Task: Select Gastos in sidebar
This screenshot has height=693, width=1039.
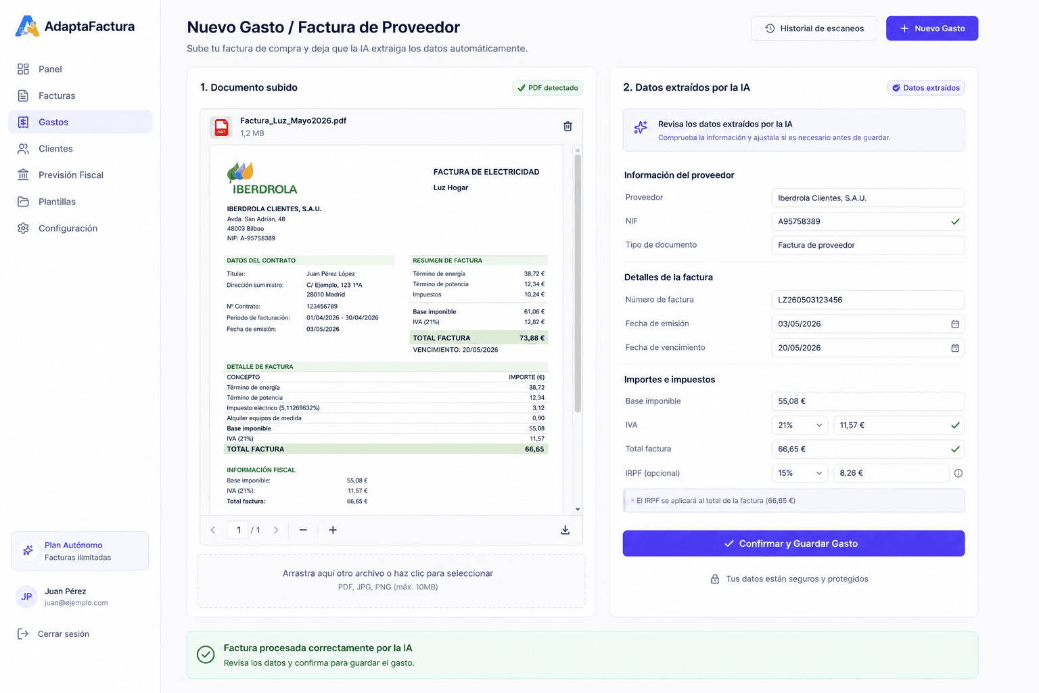Action: click(x=80, y=122)
